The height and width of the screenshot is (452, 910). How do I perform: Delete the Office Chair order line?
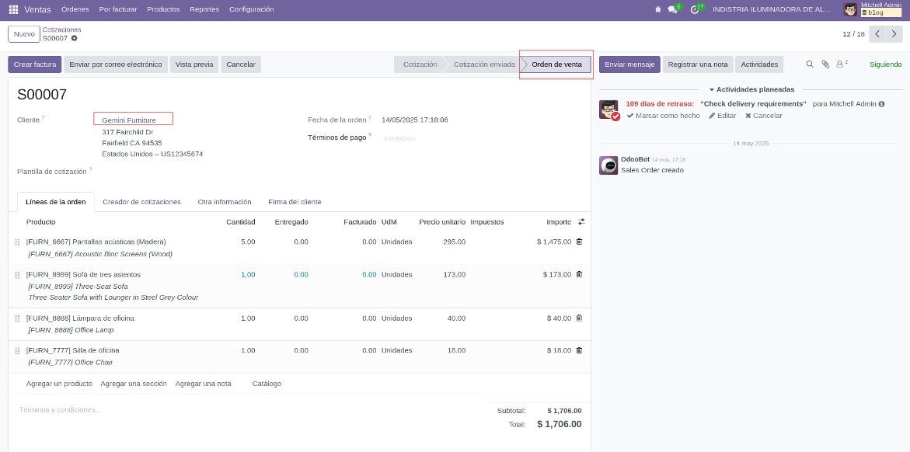click(579, 350)
